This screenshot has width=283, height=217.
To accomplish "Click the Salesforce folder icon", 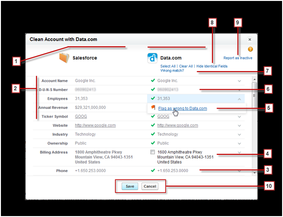I will [64, 58].
